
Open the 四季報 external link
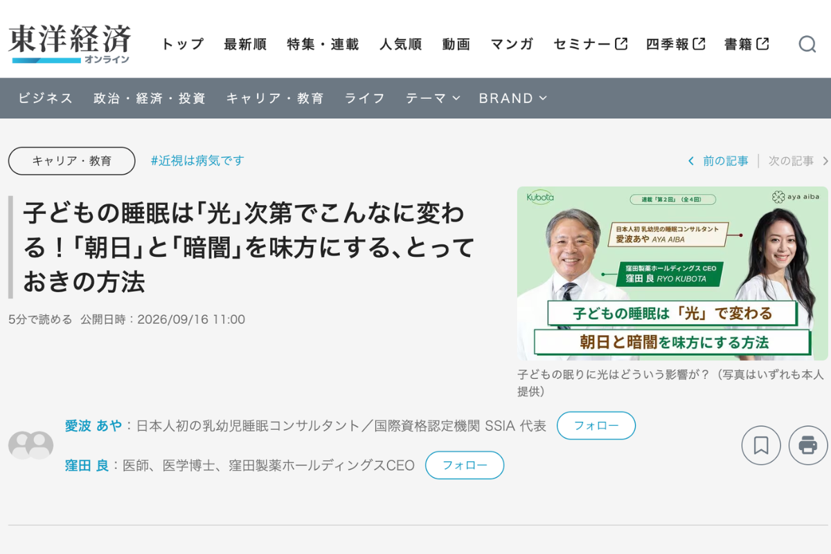[676, 44]
